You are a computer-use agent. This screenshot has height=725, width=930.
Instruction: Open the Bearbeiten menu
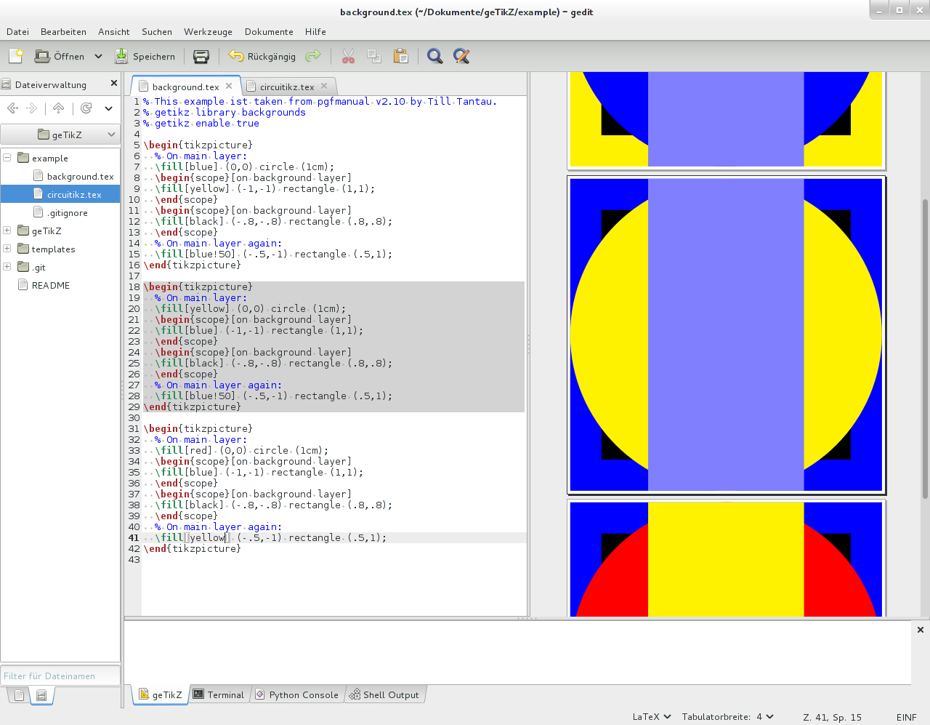tap(63, 31)
